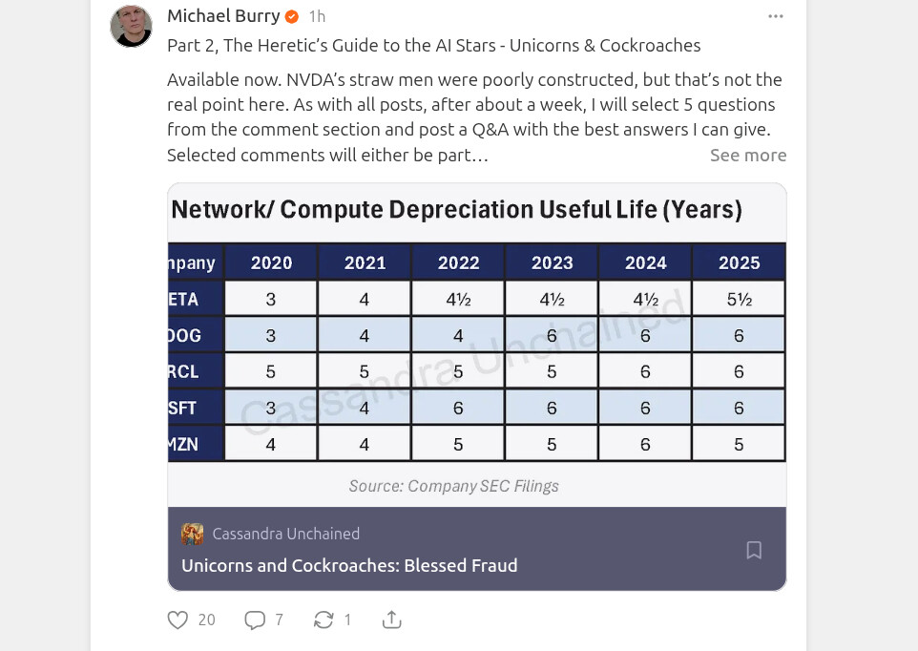Open article Unicorns and Cockroaches: Blessed Fraud
Image resolution: width=918 pixels, height=651 pixels.
[349, 565]
